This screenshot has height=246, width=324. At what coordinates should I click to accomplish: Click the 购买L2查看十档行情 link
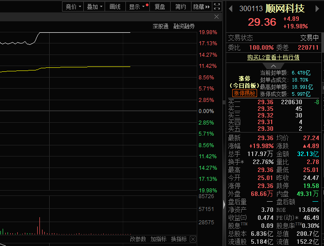pyautogui.click(x=273, y=57)
